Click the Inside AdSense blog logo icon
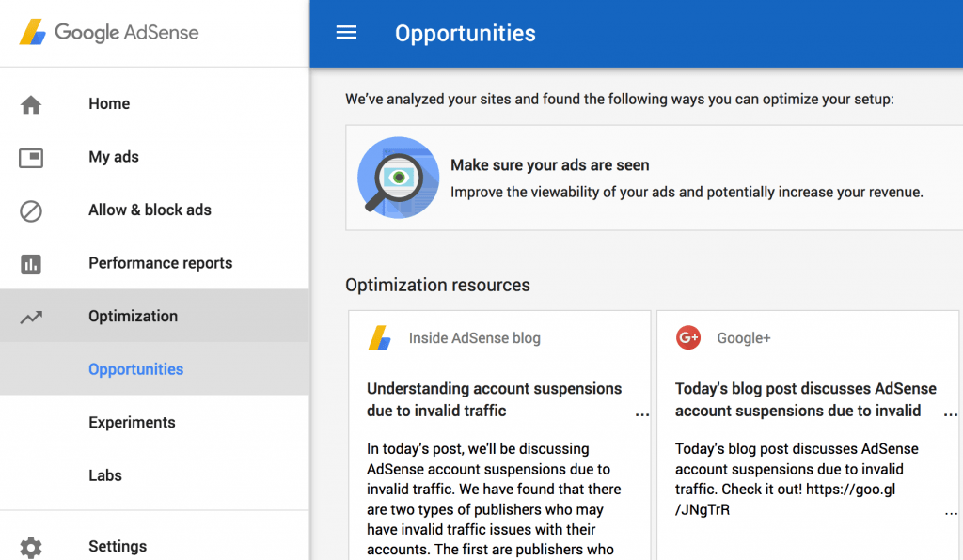The height and width of the screenshot is (560, 963). (380, 338)
